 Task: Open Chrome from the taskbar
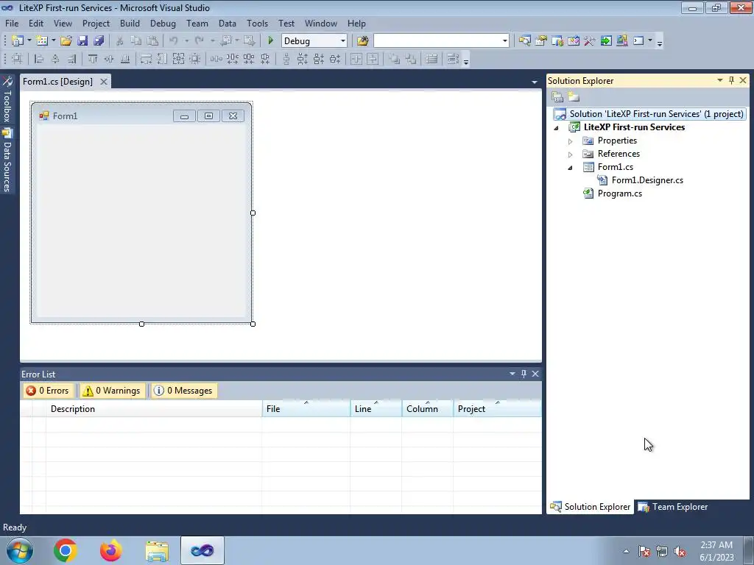click(x=66, y=550)
